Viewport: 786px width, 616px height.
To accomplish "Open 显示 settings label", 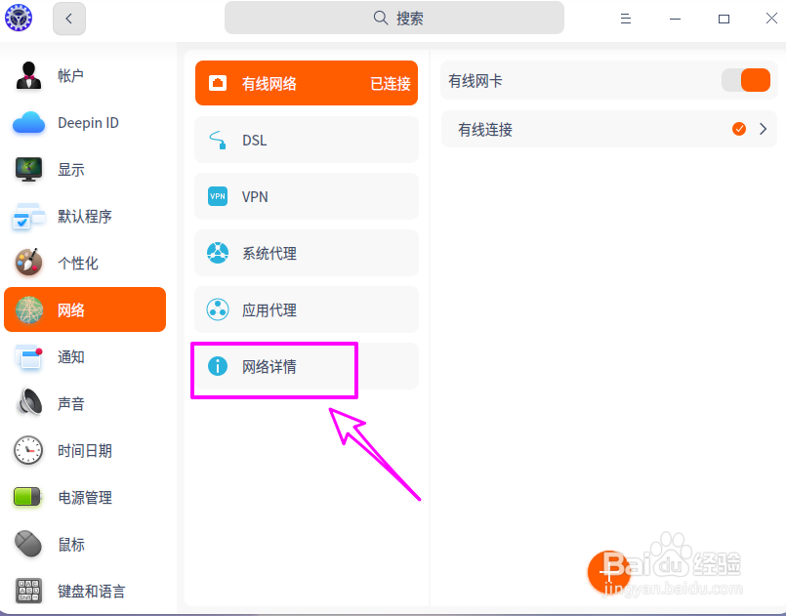I will click(70, 170).
